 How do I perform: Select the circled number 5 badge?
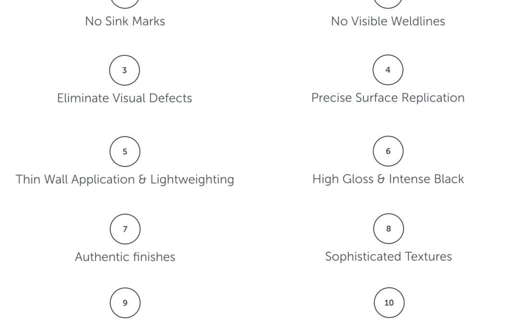click(x=125, y=151)
